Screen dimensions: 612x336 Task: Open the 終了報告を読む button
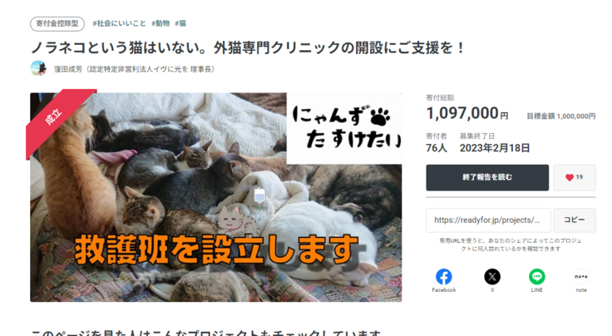487,177
